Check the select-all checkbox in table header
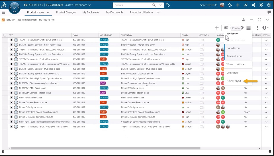274x156 pixels. click(x=5, y=35)
